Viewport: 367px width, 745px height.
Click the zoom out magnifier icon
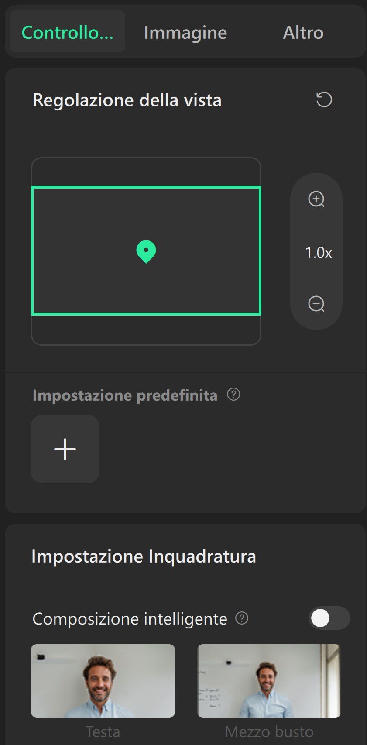click(316, 304)
